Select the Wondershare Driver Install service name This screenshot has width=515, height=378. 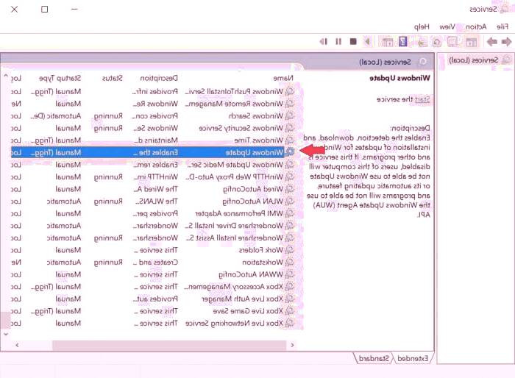point(233,226)
